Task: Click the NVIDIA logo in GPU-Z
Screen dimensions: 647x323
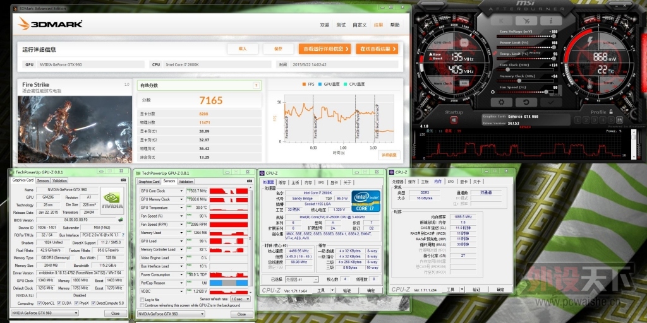Action: point(112,201)
